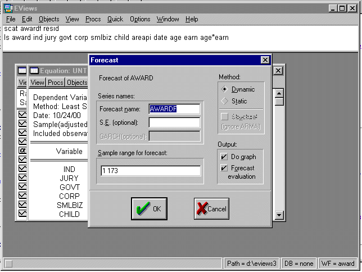The width and height of the screenshot is (362, 272).
Task: Choose the Static forecast method
Action: click(225, 101)
